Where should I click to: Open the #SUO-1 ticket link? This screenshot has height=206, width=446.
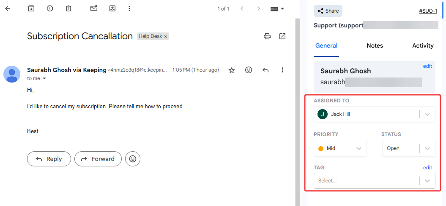[428, 11]
